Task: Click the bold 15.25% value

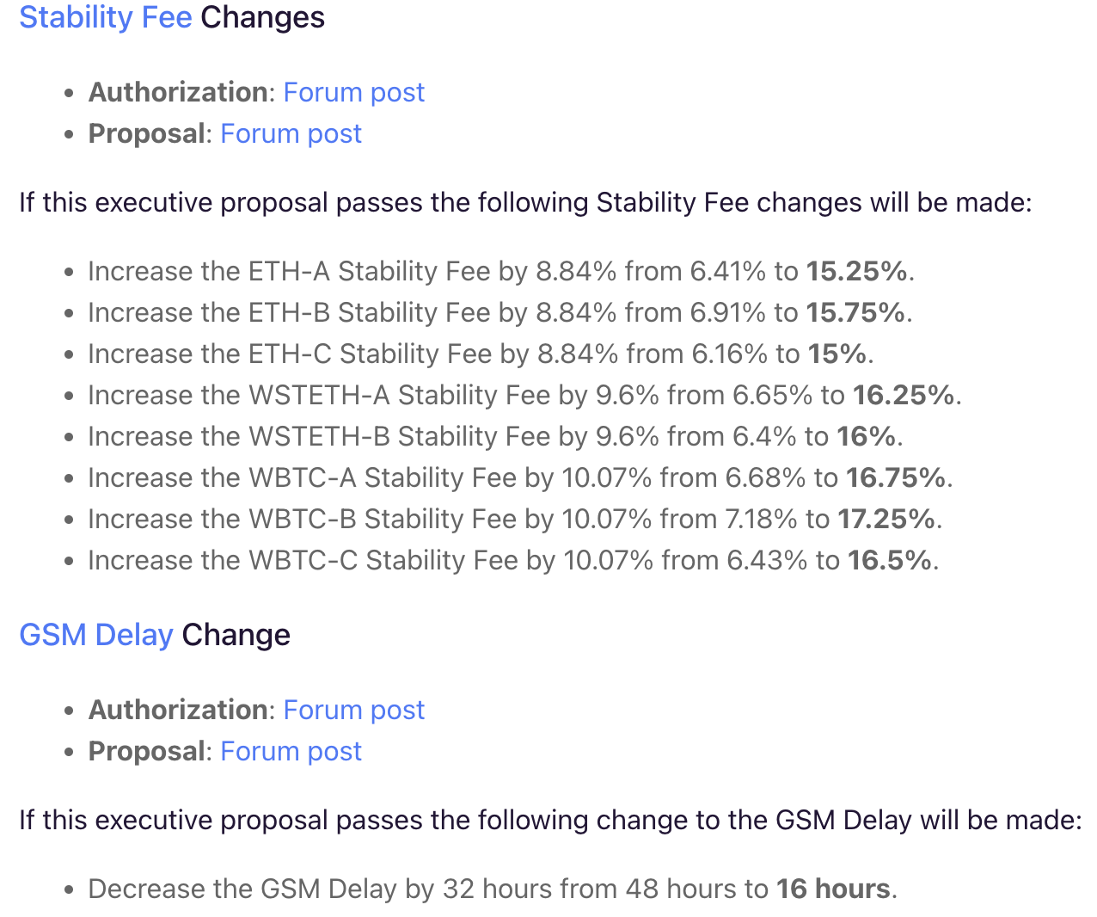Action: point(856,271)
